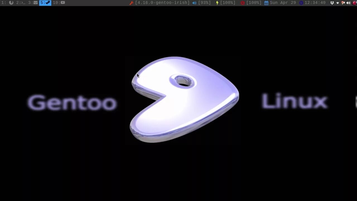Image resolution: width=357 pixels, height=201 pixels.
Task: Click the battery [100%] text beside lightning bolt
Action: pyautogui.click(x=228, y=3)
